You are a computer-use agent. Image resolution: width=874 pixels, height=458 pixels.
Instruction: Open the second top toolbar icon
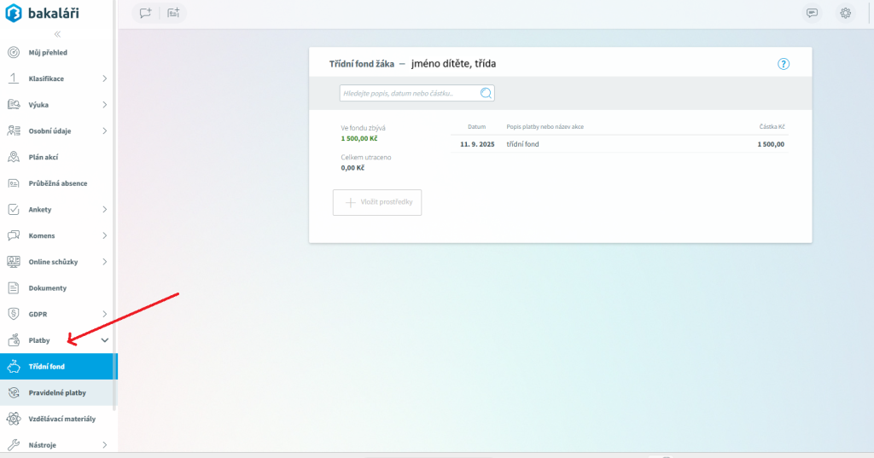click(173, 13)
